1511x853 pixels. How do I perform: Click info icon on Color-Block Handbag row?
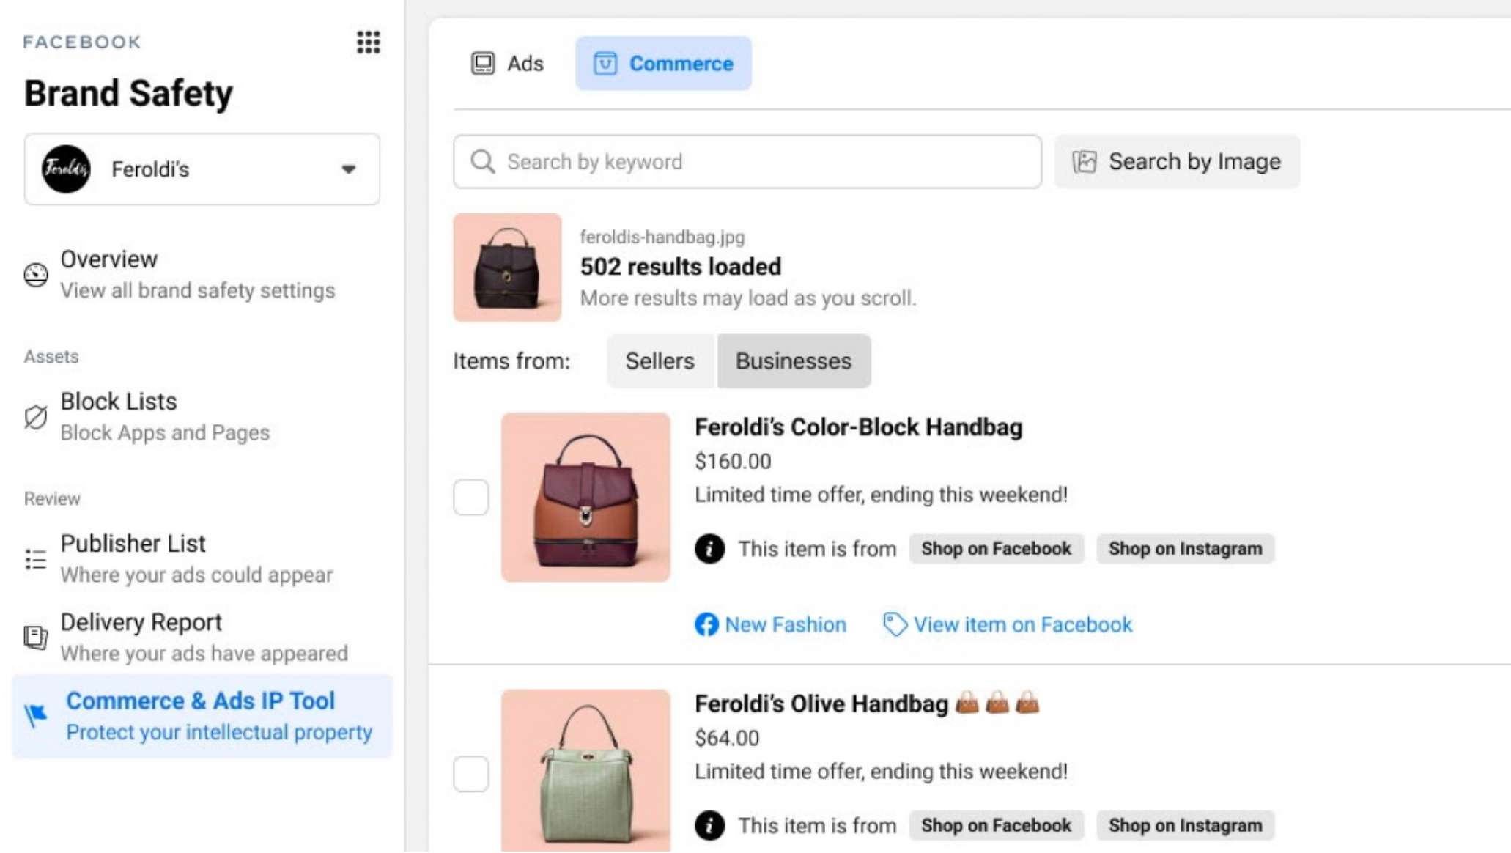click(x=709, y=549)
